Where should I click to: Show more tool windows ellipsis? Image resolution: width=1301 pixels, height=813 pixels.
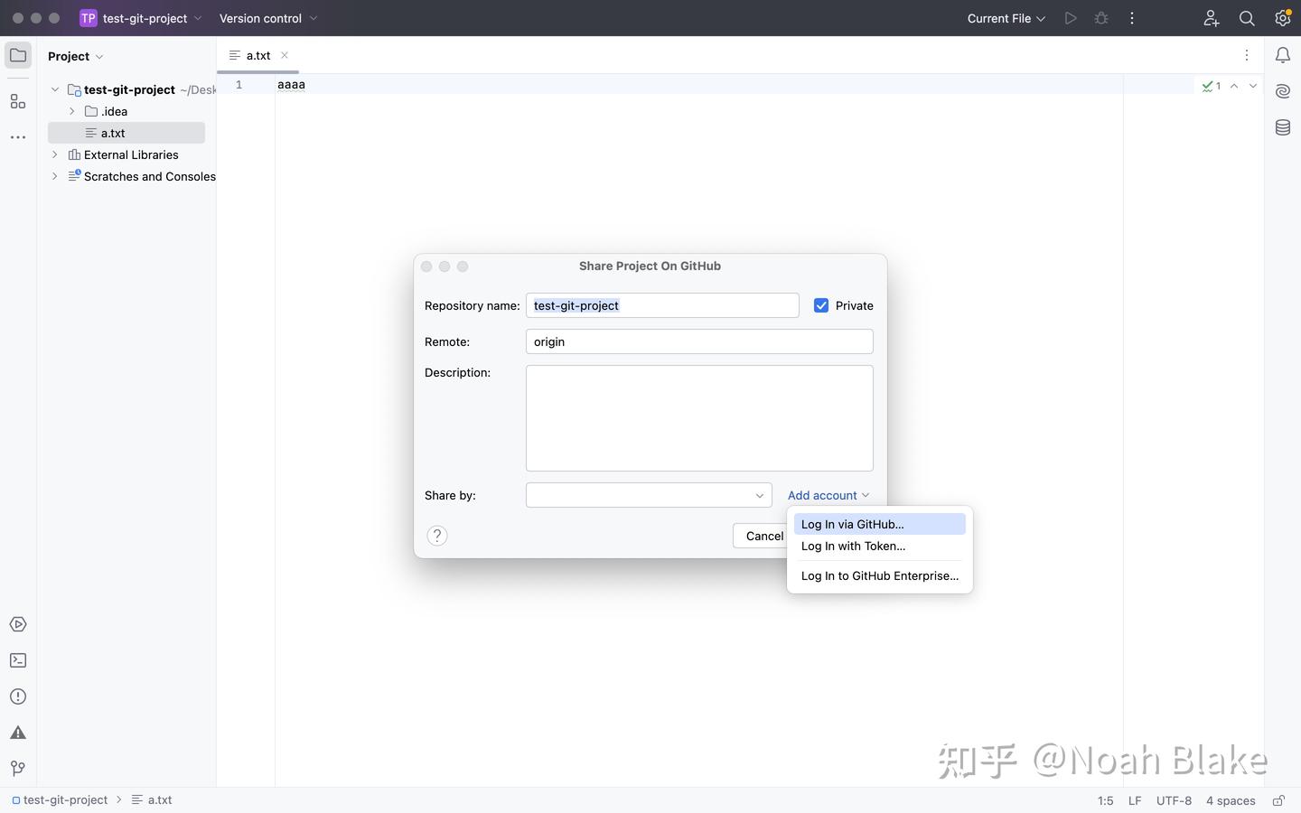(x=18, y=137)
